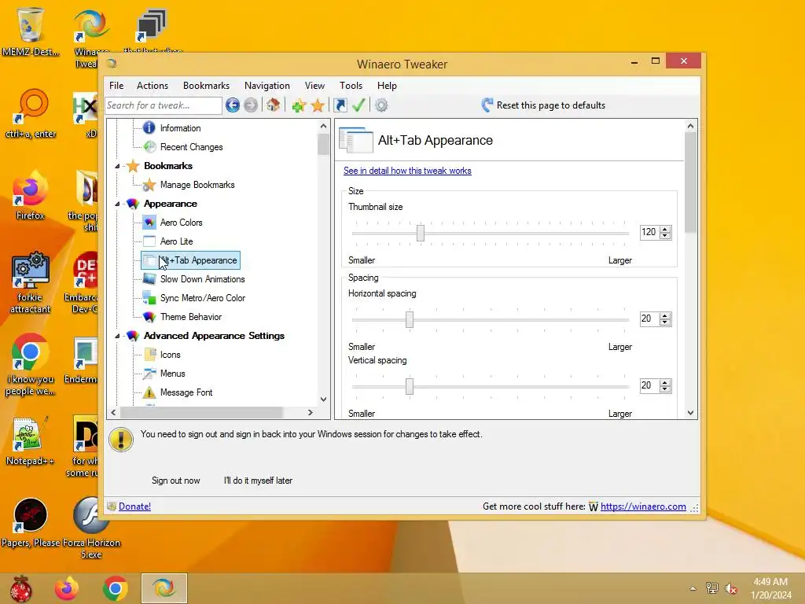This screenshot has height=604, width=805.
Task: Click the Thumbnail size value box 120
Action: [649, 232]
